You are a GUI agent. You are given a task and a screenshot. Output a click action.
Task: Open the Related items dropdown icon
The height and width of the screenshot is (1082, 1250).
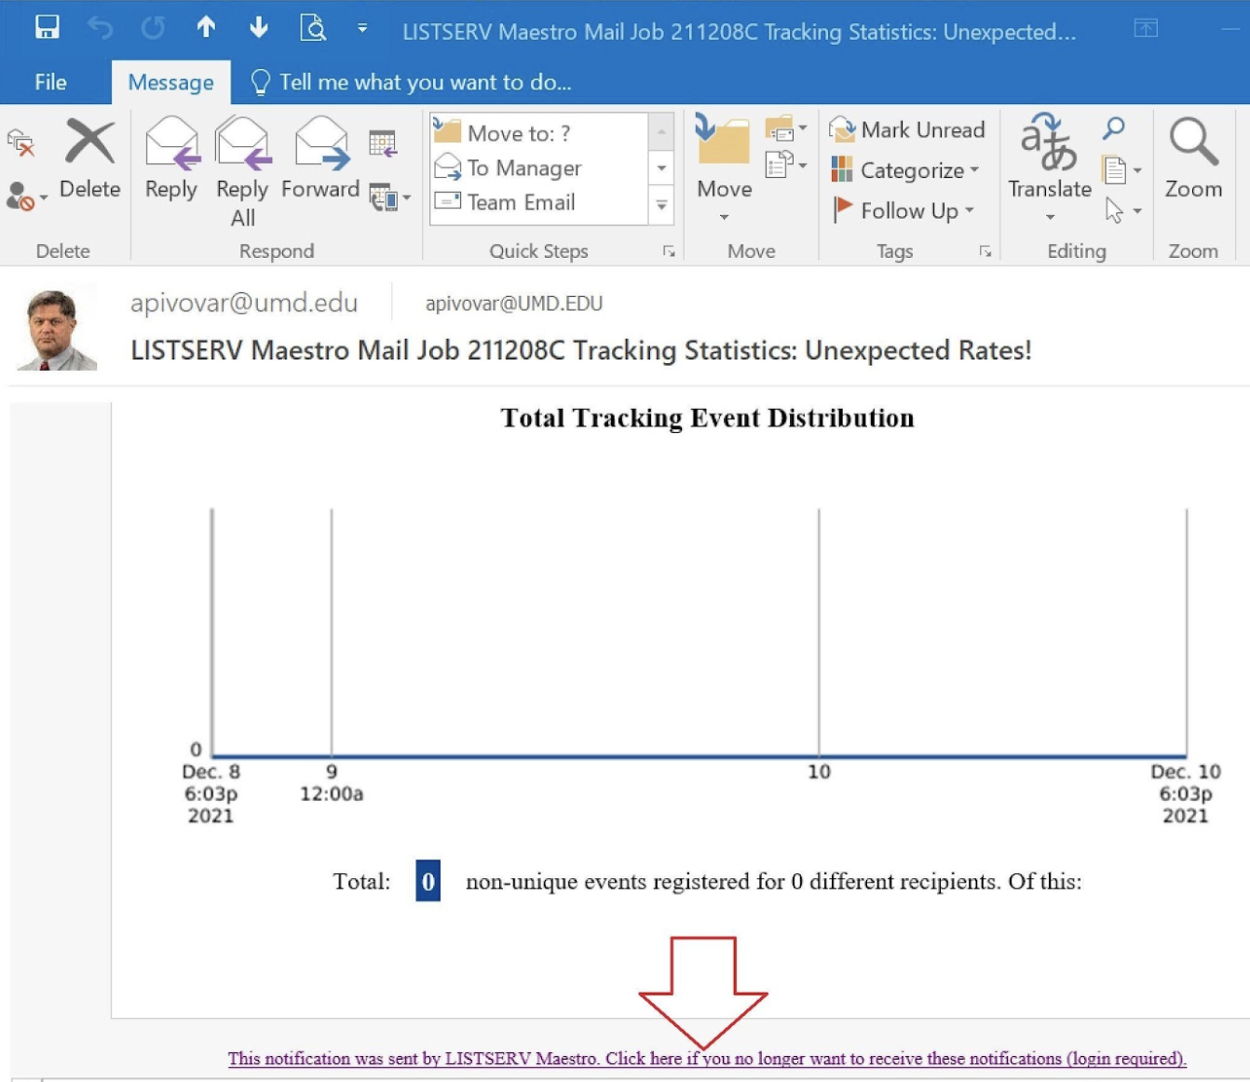point(1121,169)
